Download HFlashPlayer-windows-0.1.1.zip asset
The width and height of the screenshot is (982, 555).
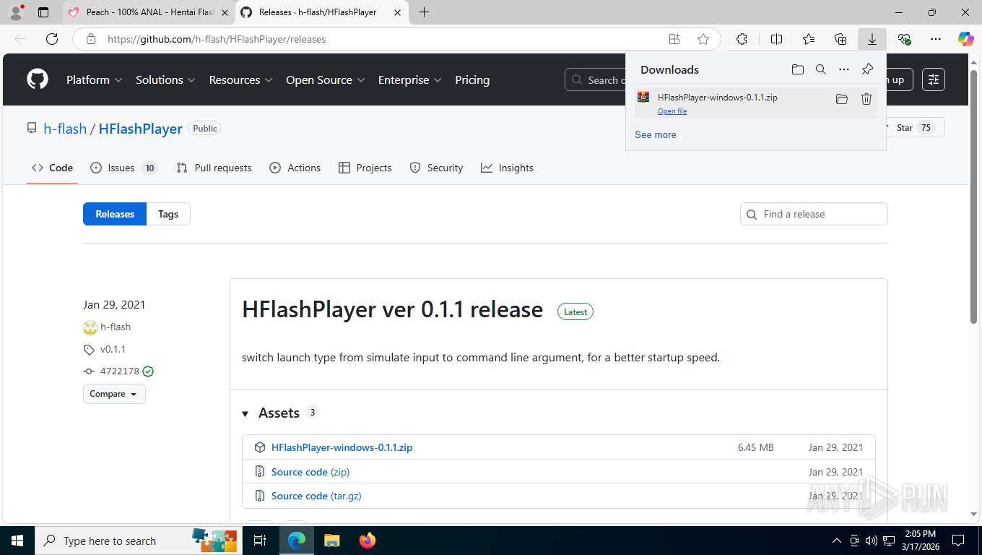[x=342, y=447]
